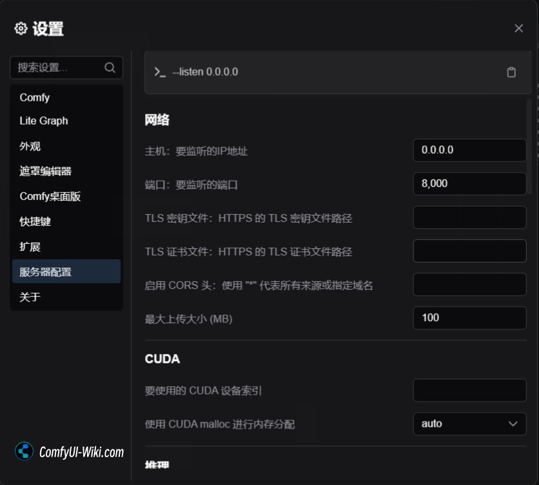Click the settings gear icon in title
This screenshot has width=539, height=485.
[x=21, y=28]
